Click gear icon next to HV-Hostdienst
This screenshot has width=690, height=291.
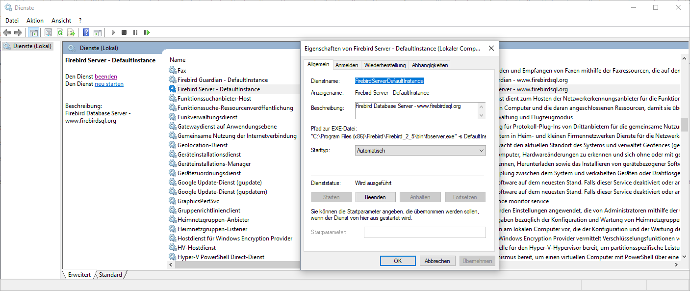[172, 248]
